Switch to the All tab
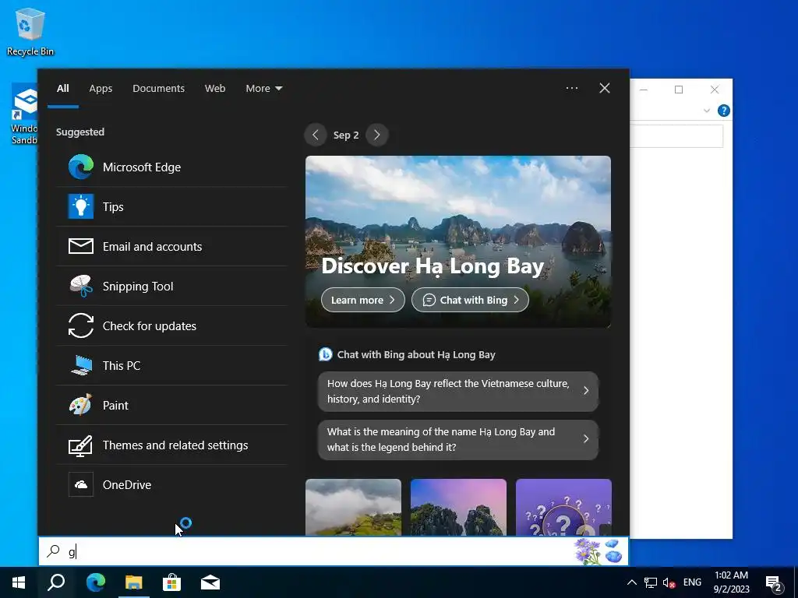This screenshot has height=598, width=798. click(62, 88)
